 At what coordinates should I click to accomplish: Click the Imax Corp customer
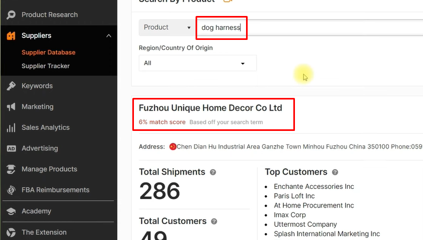point(290,215)
